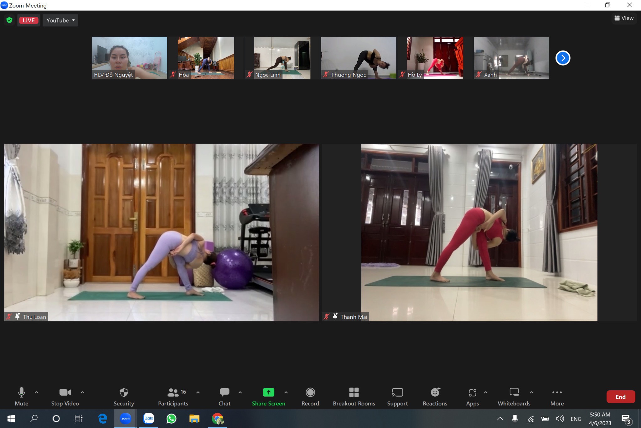Click the pin icon next to Thu Loan

[18, 316]
